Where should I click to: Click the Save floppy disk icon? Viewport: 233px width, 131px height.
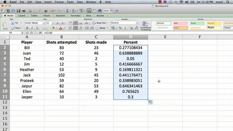point(19,11)
